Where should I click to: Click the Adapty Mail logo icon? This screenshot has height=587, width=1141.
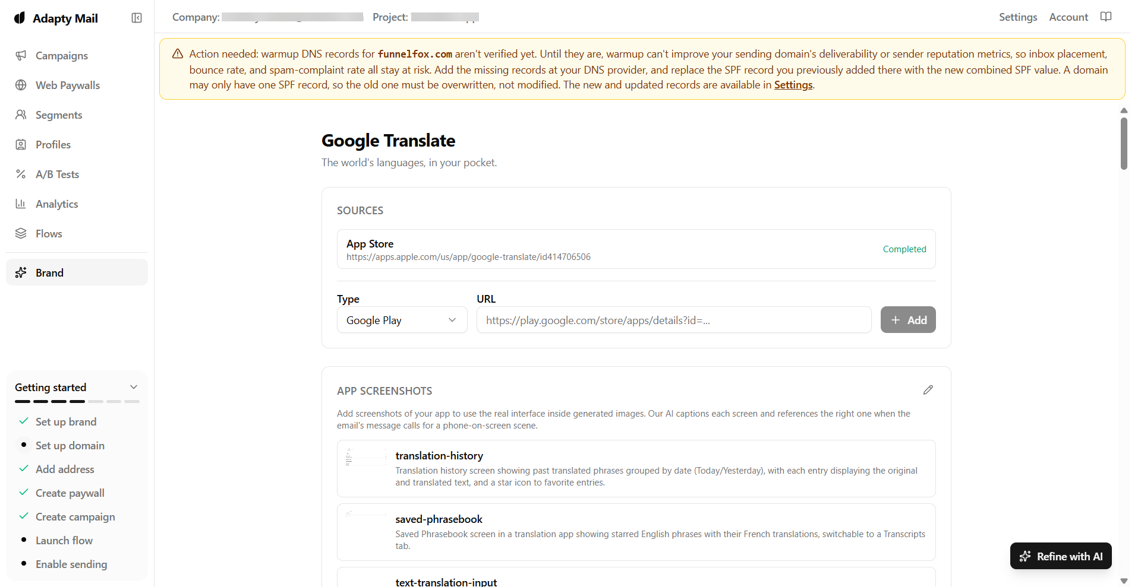20,18
